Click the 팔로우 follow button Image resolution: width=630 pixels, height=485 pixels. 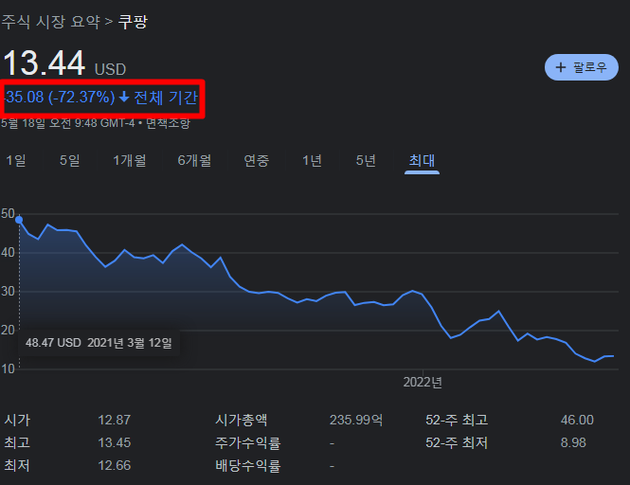pyautogui.click(x=581, y=67)
